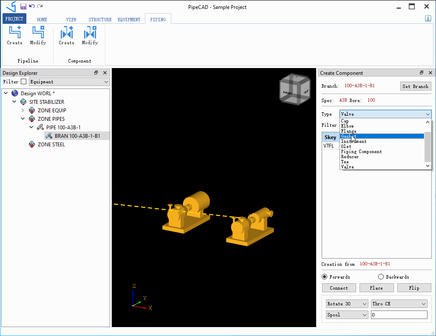Click the Modify Pipeline icon

coord(38,32)
